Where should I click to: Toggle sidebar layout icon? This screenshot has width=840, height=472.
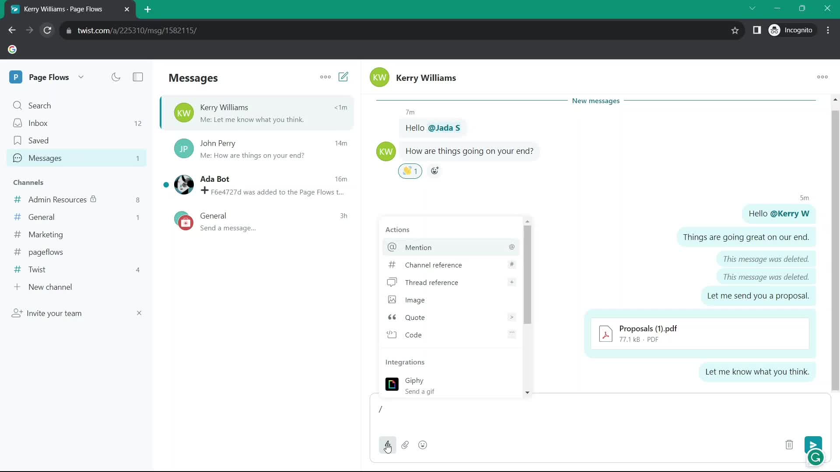138,77
